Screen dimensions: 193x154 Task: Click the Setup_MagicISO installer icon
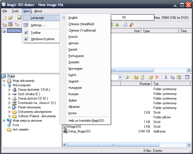[x=65, y=131]
